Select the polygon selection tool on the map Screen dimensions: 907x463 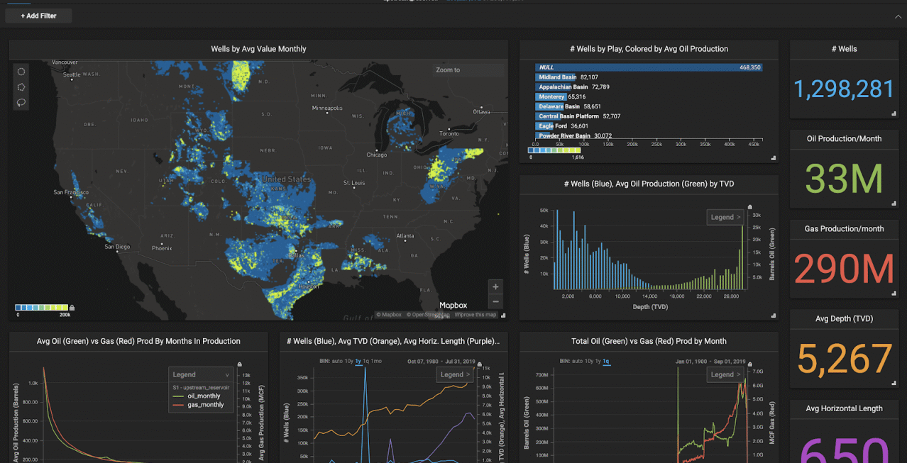click(x=21, y=87)
